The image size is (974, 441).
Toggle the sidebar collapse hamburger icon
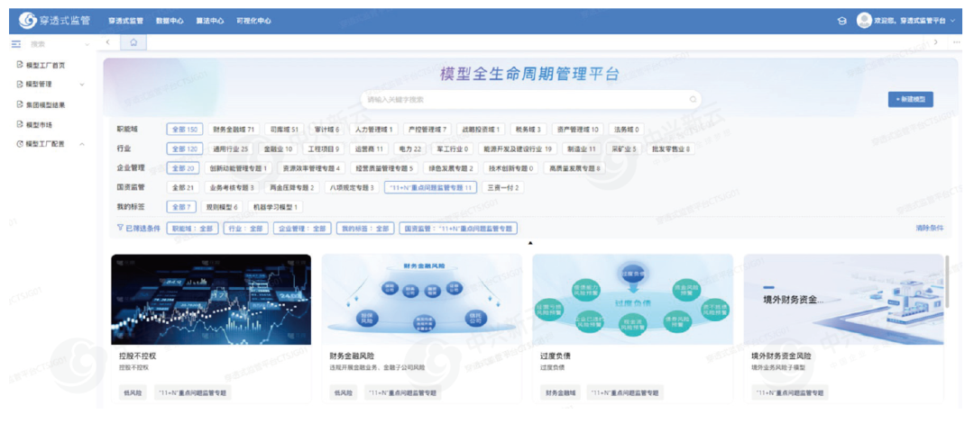[17, 44]
